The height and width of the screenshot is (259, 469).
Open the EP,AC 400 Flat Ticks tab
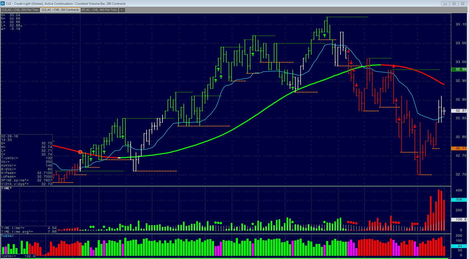[x=99, y=10]
